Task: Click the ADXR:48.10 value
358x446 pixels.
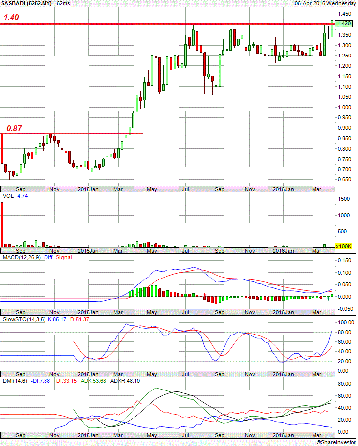Action: coord(125,381)
